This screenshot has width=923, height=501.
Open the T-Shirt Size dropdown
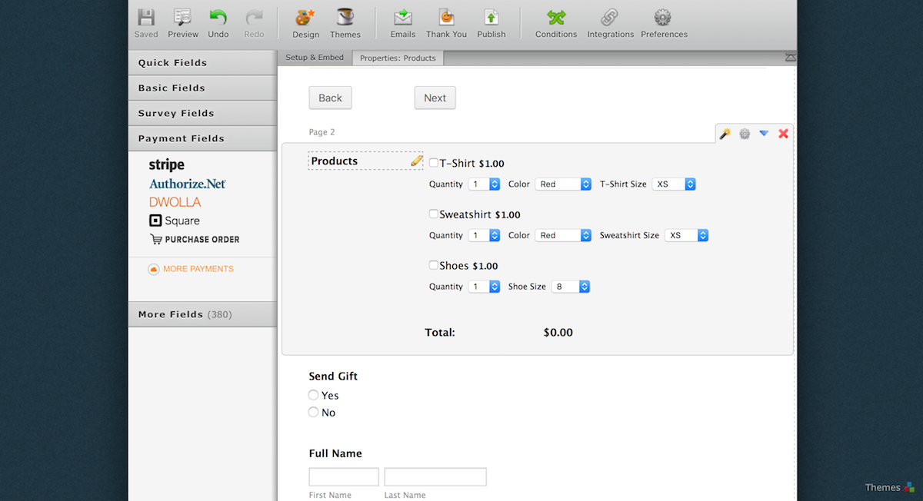(674, 184)
